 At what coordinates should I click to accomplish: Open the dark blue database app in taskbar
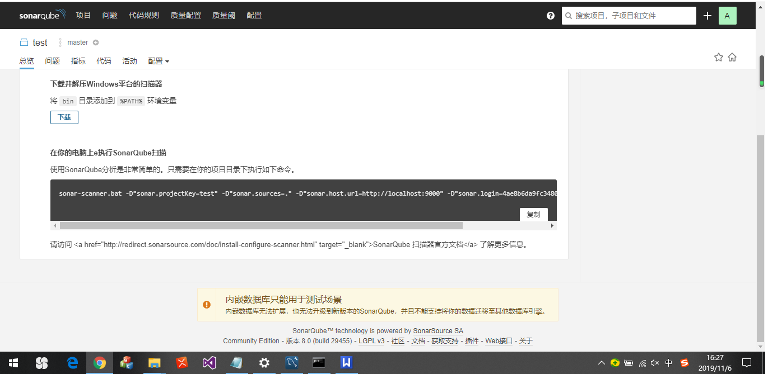click(291, 363)
